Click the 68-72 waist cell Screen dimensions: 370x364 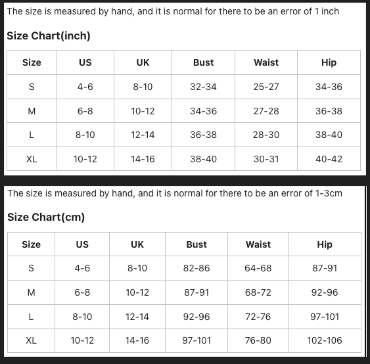click(258, 292)
